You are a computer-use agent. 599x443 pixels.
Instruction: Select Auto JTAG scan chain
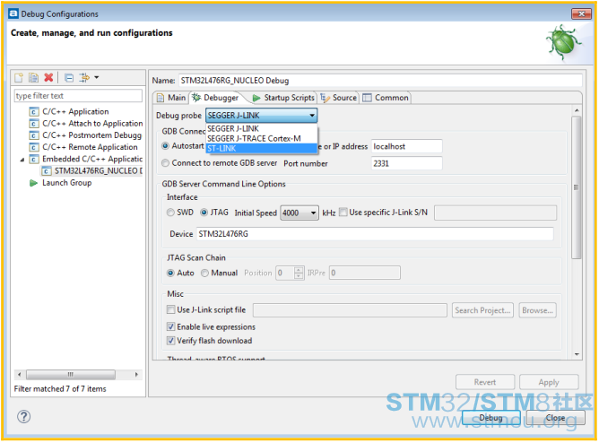coord(170,273)
